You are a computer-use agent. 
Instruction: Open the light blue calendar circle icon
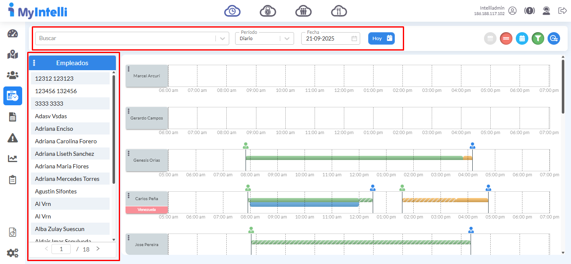click(x=522, y=38)
